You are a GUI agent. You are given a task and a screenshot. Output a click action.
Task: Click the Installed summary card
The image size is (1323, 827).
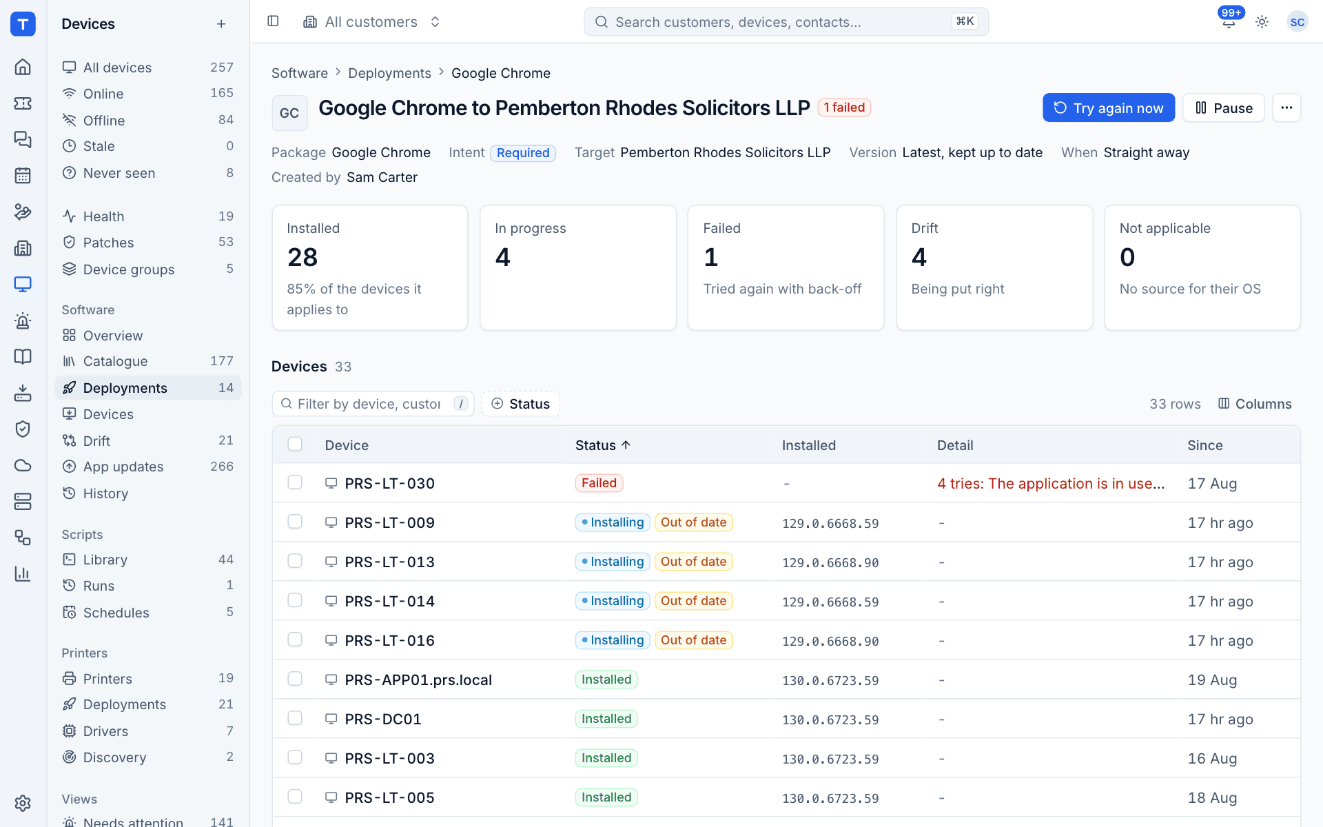pos(370,267)
